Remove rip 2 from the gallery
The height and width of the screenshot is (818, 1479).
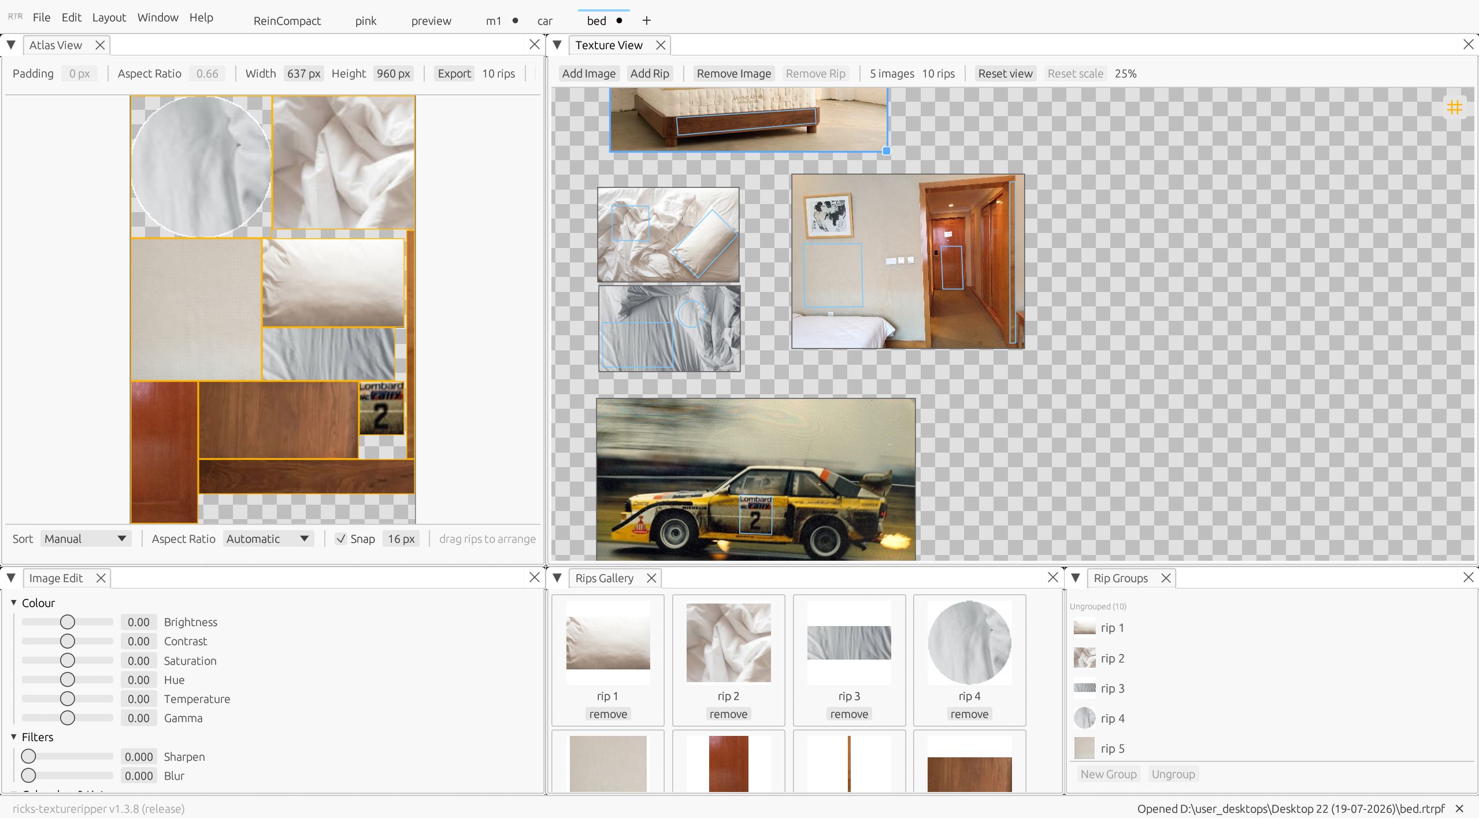point(728,714)
